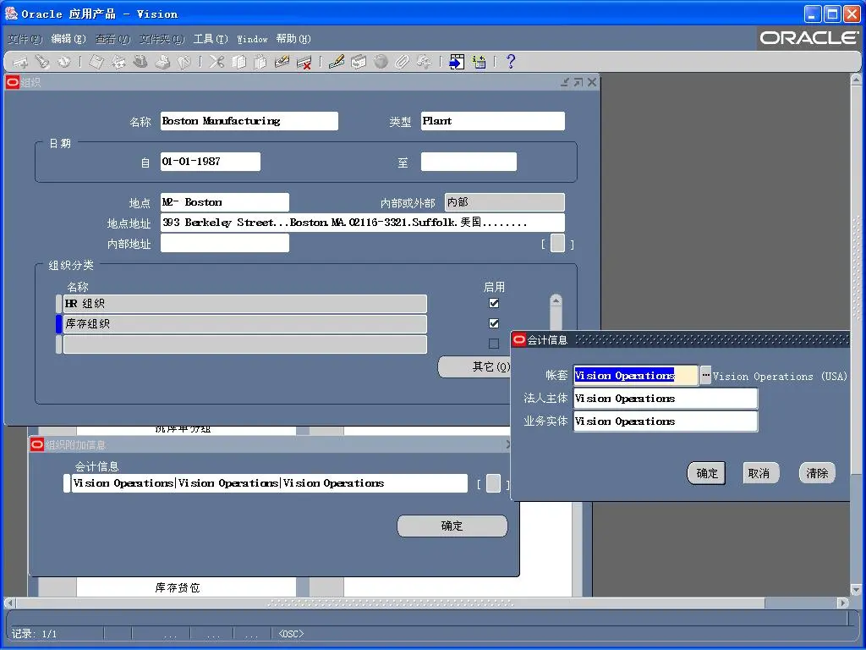Screen dimensions: 866x650
Task: Toggle the enabled checkbox for HR 组织
Action: click(494, 303)
